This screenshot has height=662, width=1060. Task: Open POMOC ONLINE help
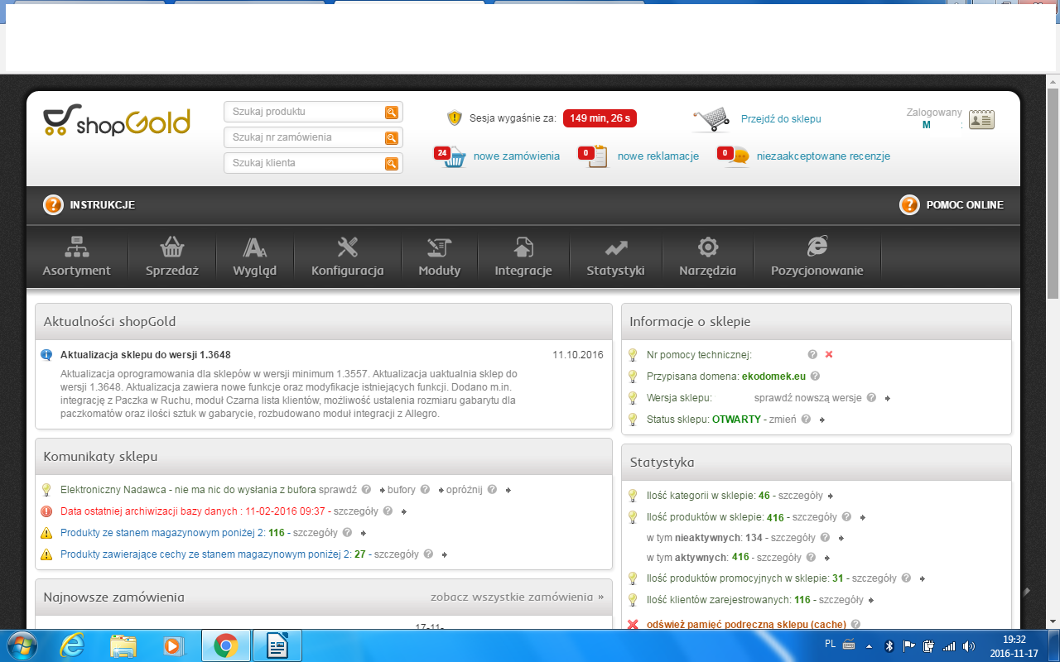point(952,205)
